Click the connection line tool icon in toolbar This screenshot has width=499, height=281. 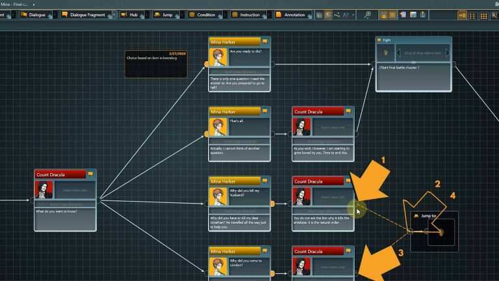pyautogui.click(x=337, y=15)
